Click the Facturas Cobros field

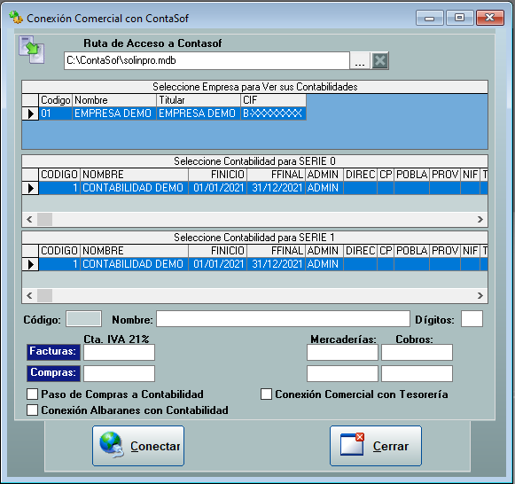(x=417, y=352)
